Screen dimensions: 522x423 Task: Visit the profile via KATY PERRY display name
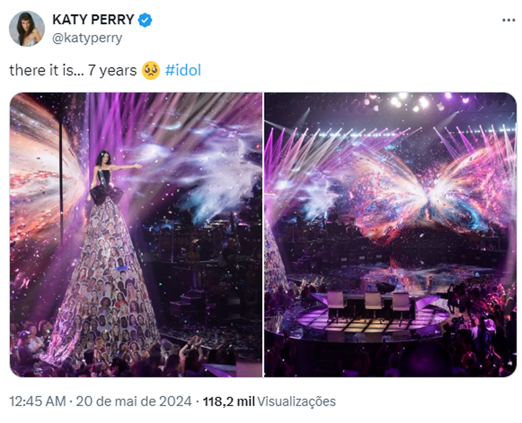[x=93, y=20]
